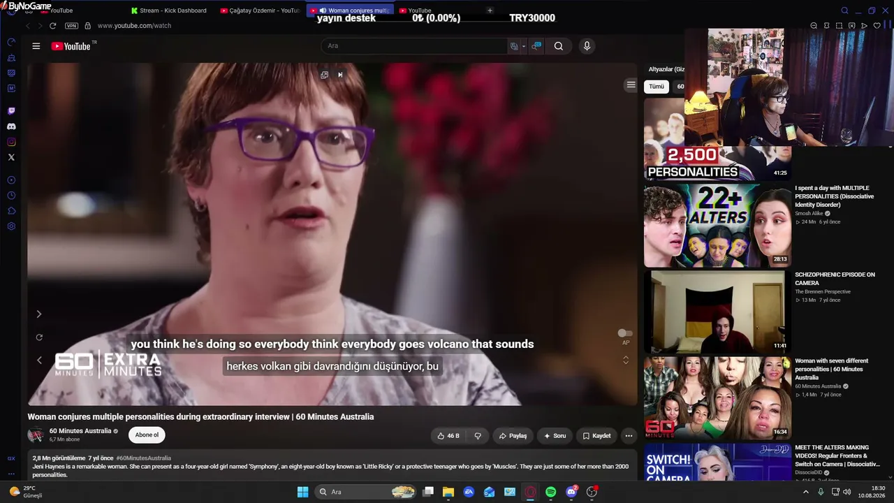This screenshot has width=894, height=503.
Task: Open the seven different personalities video thumbnail
Action: [717, 398]
